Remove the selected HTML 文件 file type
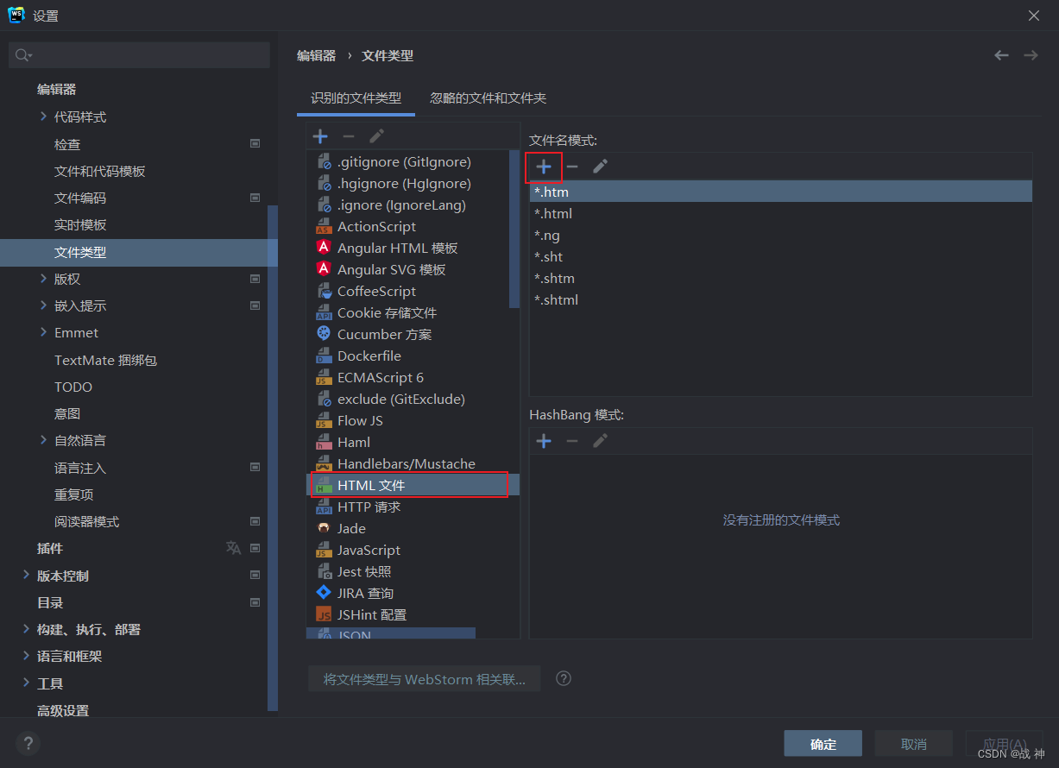This screenshot has width=1059, height=768. pyautogui.click(x=348, y=135)
